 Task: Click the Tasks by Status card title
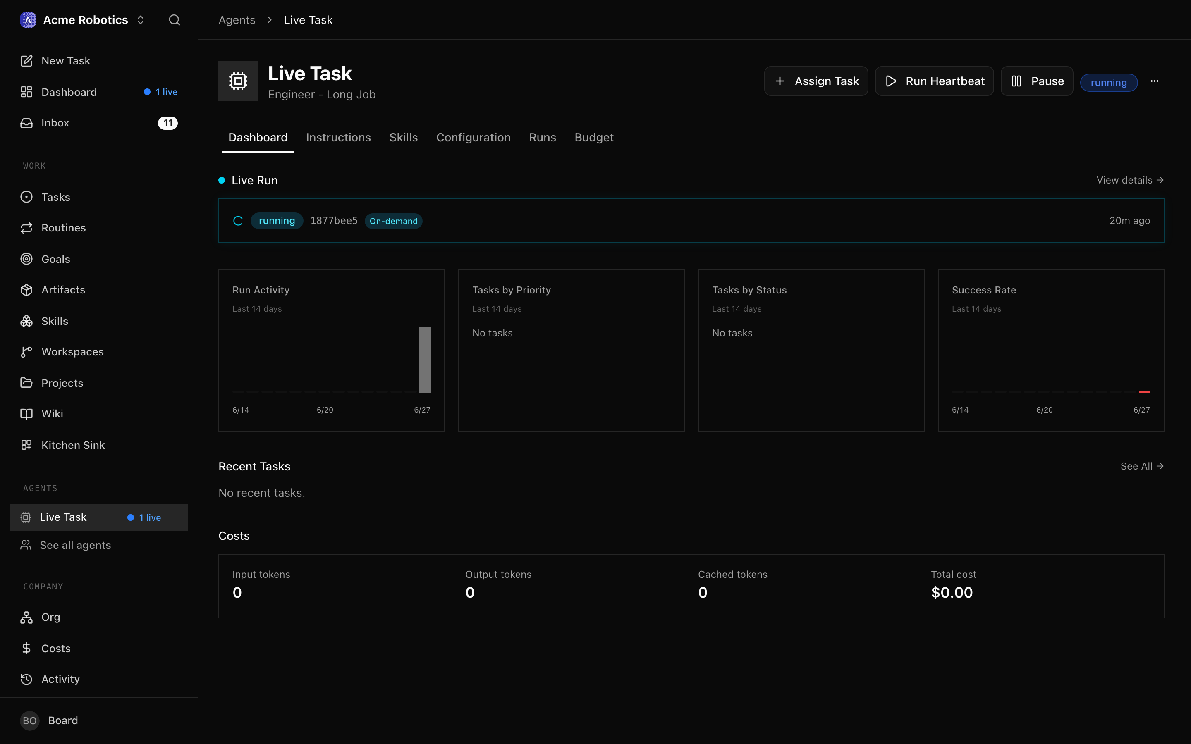pos(749,290)
